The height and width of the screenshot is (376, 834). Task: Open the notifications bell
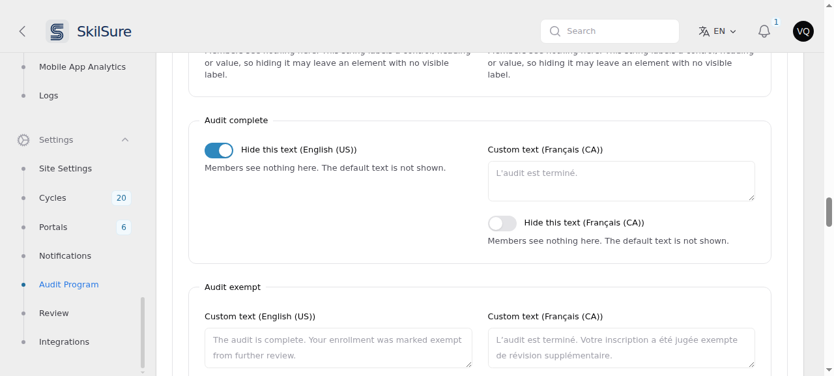point(764,31)
